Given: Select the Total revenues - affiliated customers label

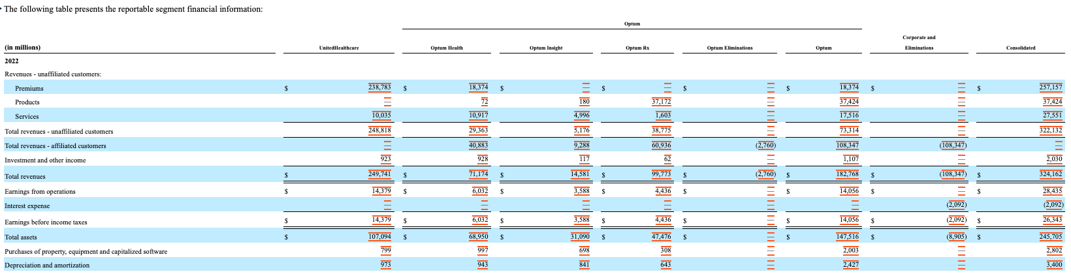Looking at the screenshot, I should [55, 146].
